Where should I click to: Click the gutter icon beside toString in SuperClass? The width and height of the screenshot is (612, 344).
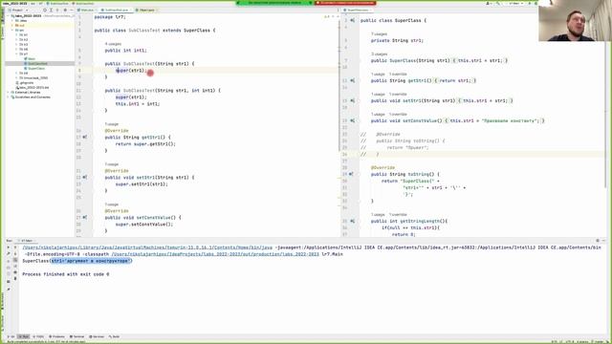tap(351, 174)
